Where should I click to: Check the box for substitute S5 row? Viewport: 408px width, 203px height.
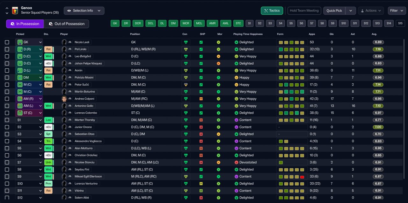click(x=7, y=148)
